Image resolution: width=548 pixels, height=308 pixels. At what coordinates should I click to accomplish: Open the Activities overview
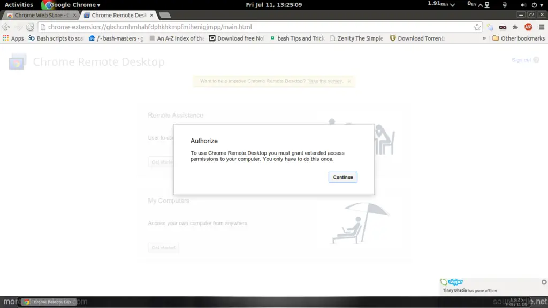(19, 4)
